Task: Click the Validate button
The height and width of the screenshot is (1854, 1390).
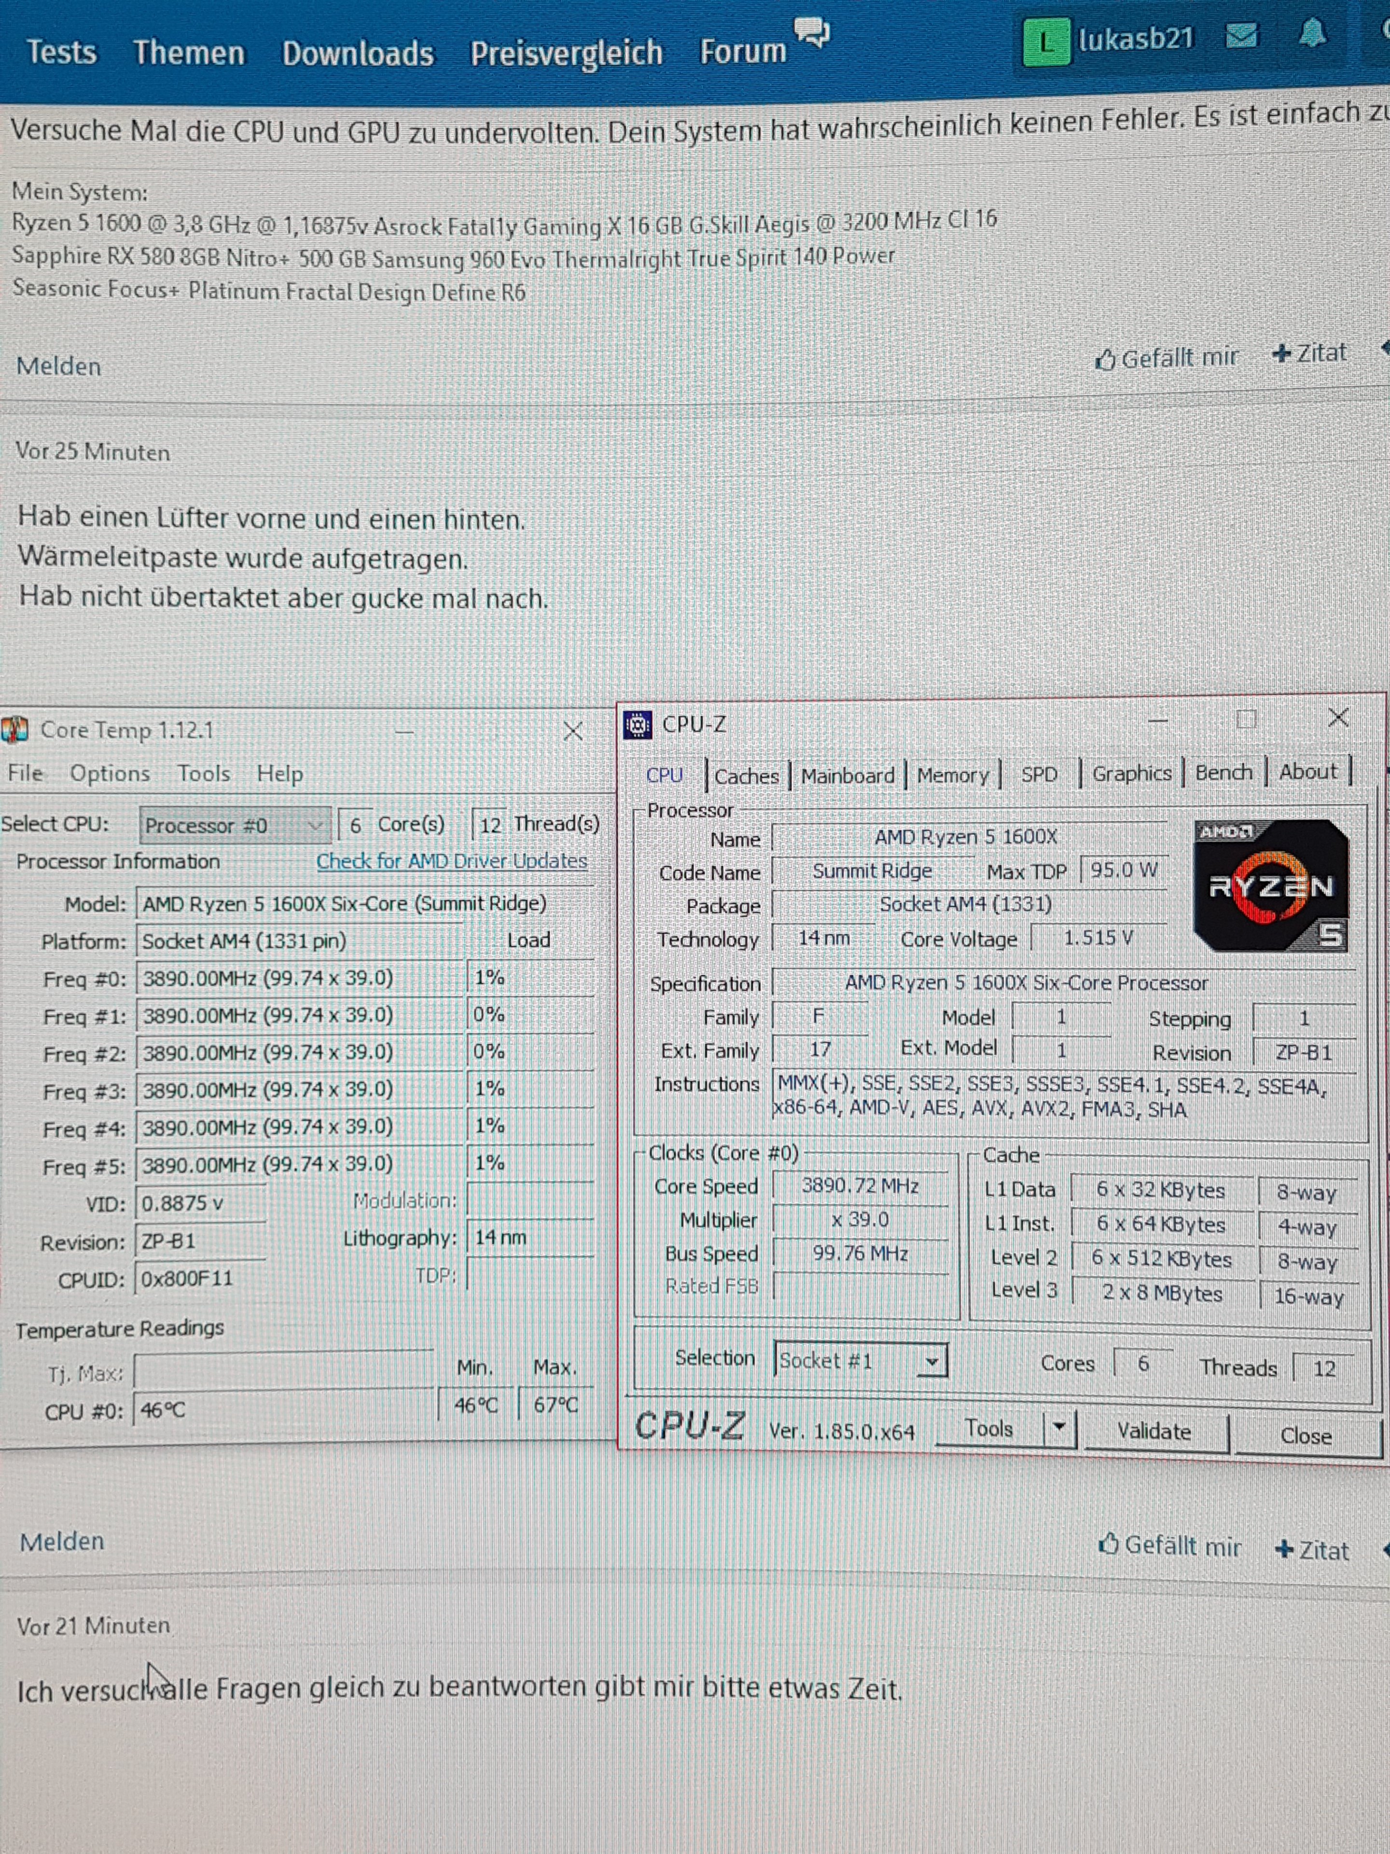Action: [1154, 1431]
